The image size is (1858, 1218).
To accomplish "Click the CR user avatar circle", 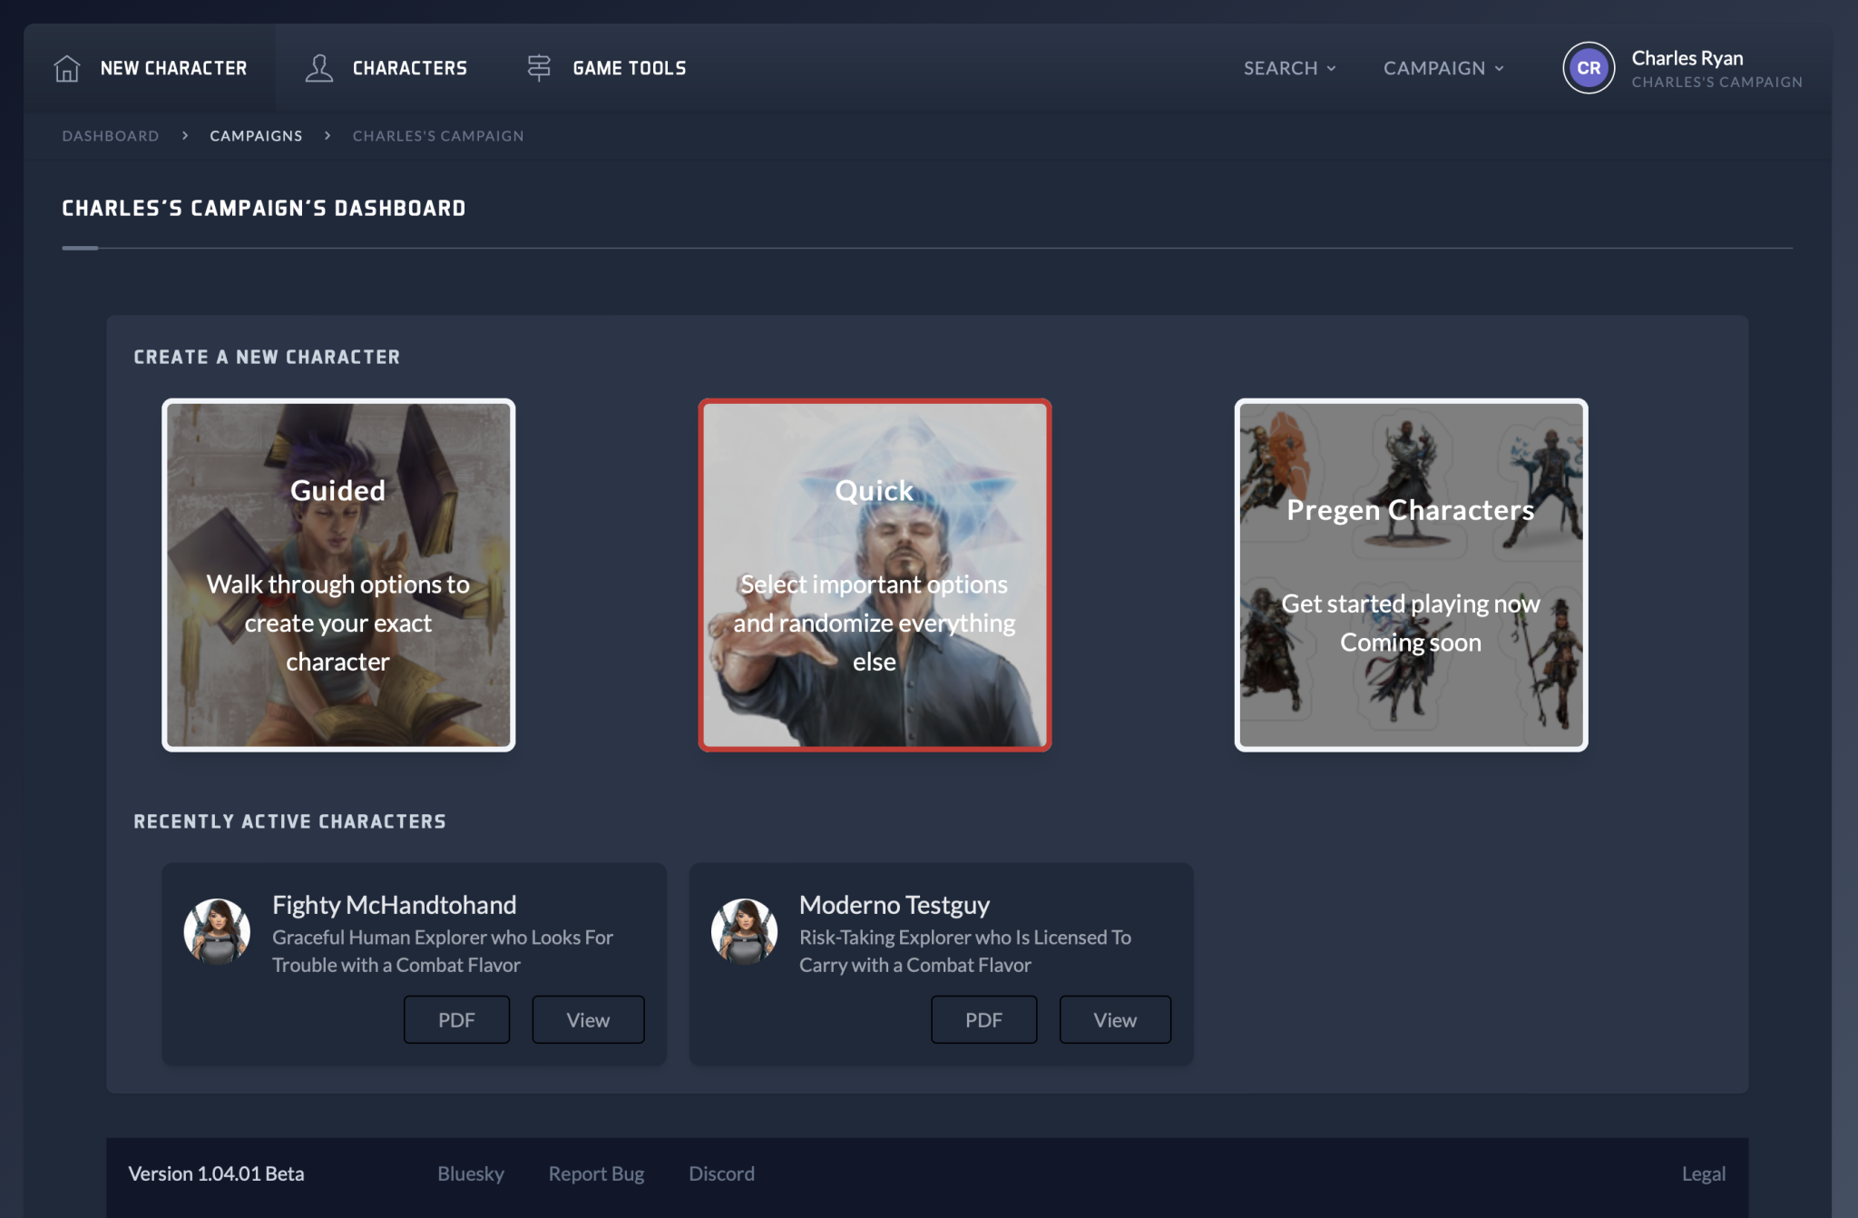I will point(1588,68).
